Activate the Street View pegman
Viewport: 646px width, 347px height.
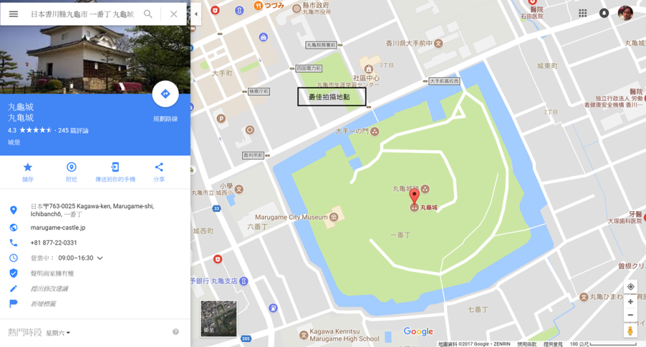[x=630, y=331]
